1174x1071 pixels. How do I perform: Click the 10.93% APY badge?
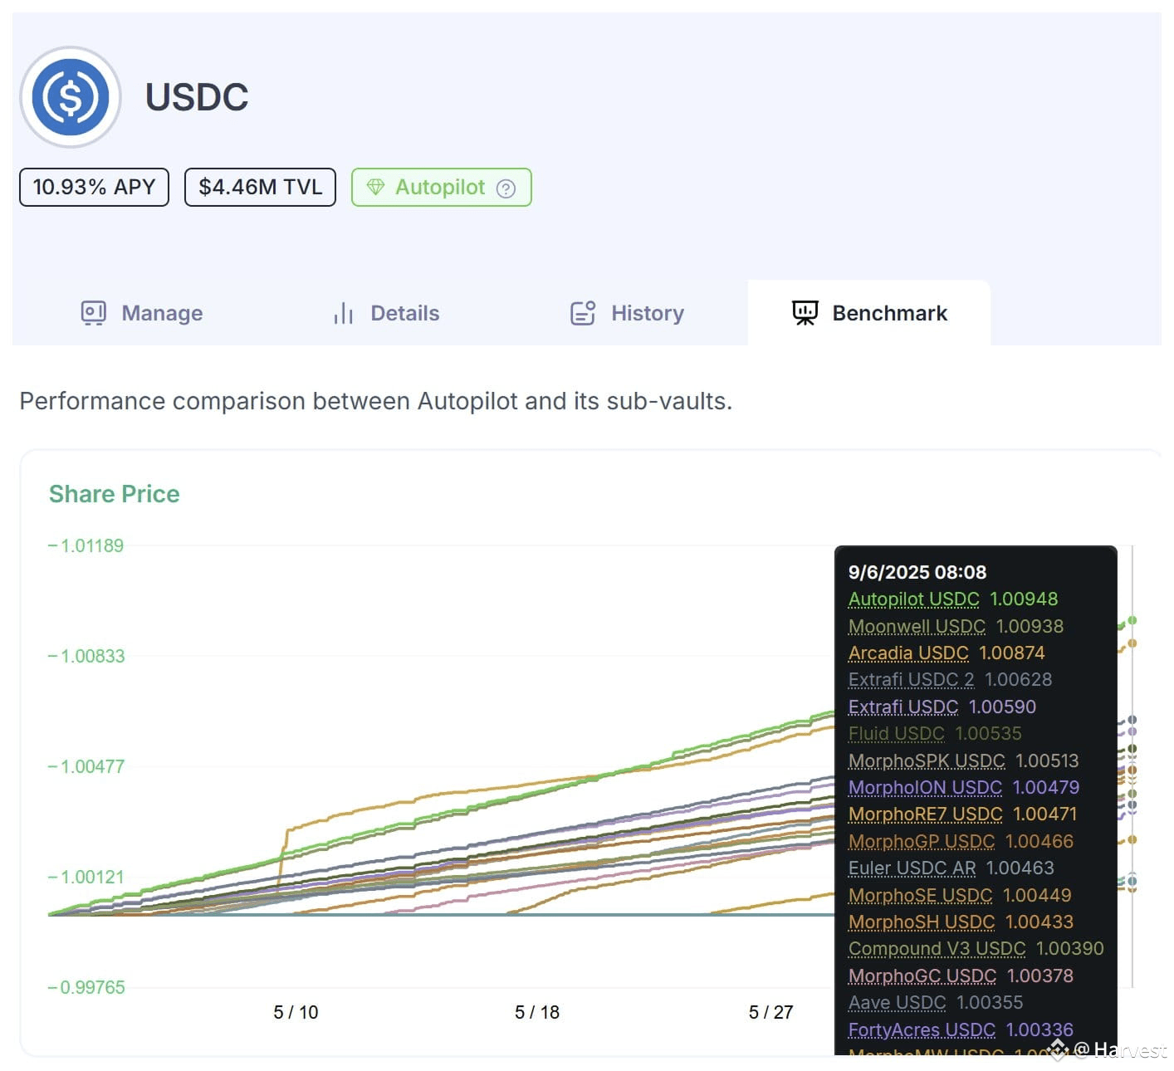pyautogui.click(x=94, y=187)
